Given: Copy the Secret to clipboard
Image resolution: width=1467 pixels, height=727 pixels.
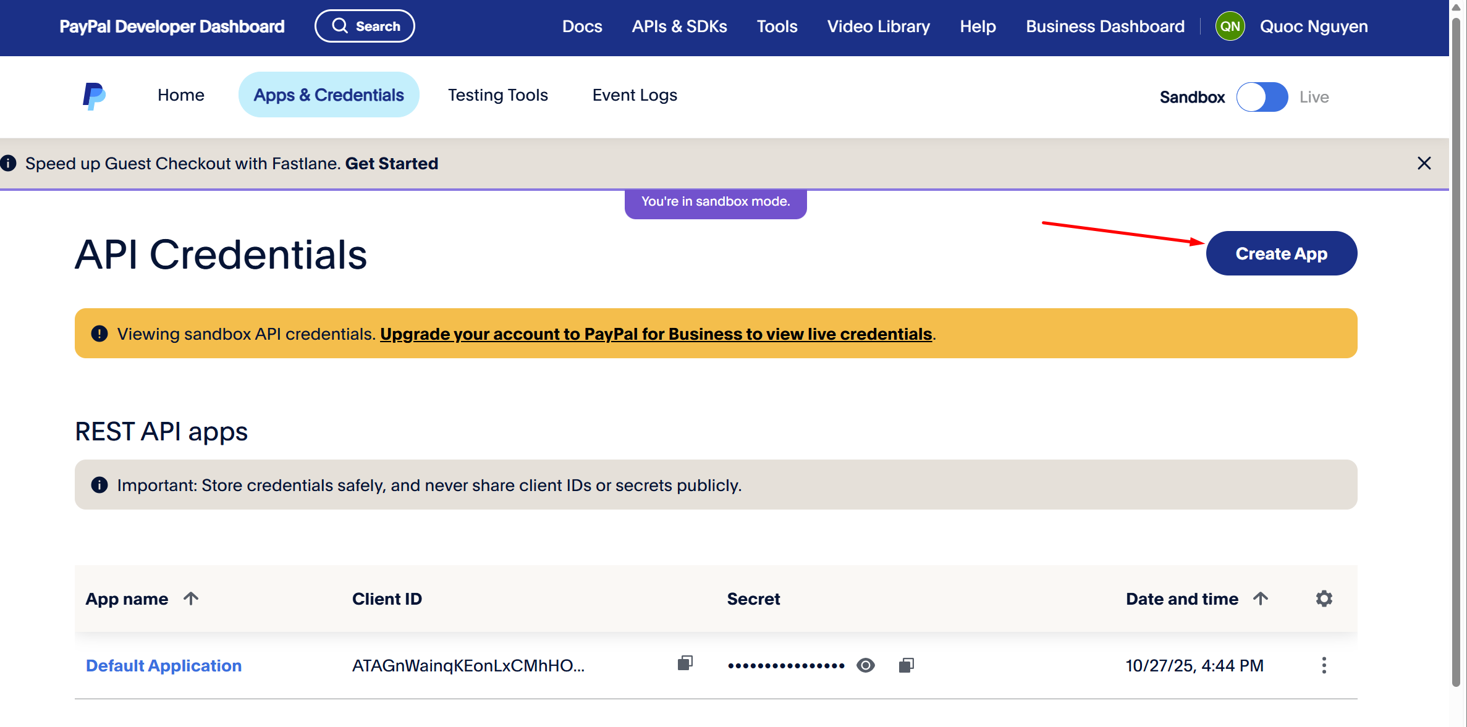Looking at the screenshot, I should coord(906,665).
